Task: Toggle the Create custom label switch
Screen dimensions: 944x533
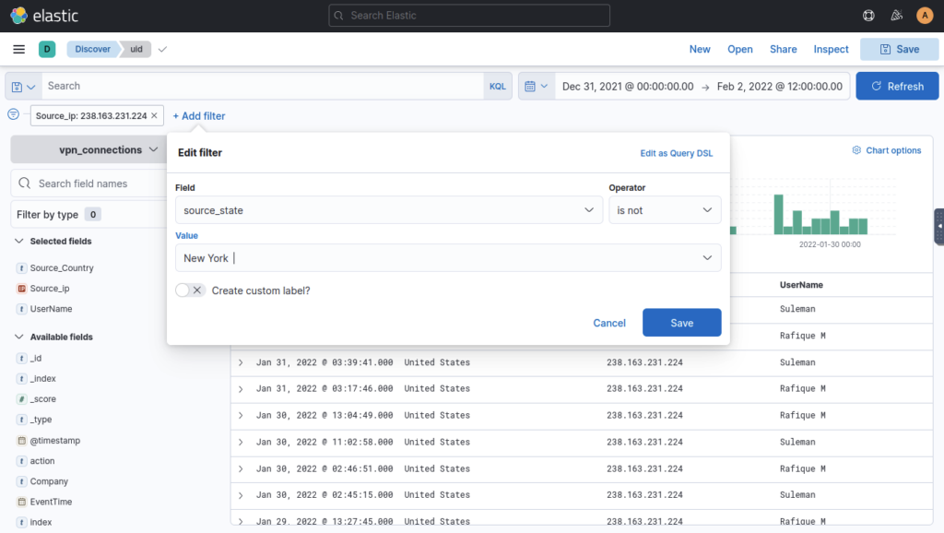Action: (x=190, y=290)
